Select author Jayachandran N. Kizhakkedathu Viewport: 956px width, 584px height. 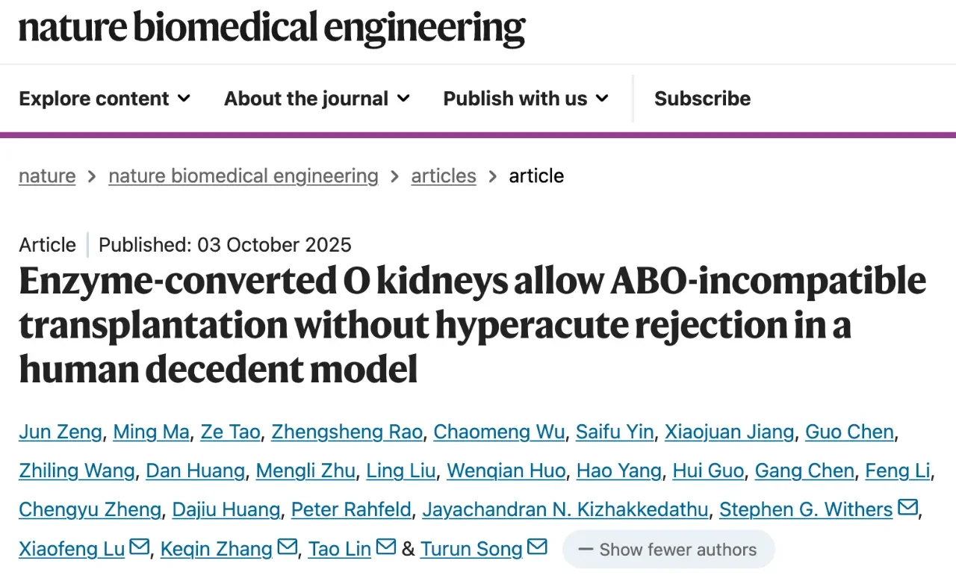[565, 510]
